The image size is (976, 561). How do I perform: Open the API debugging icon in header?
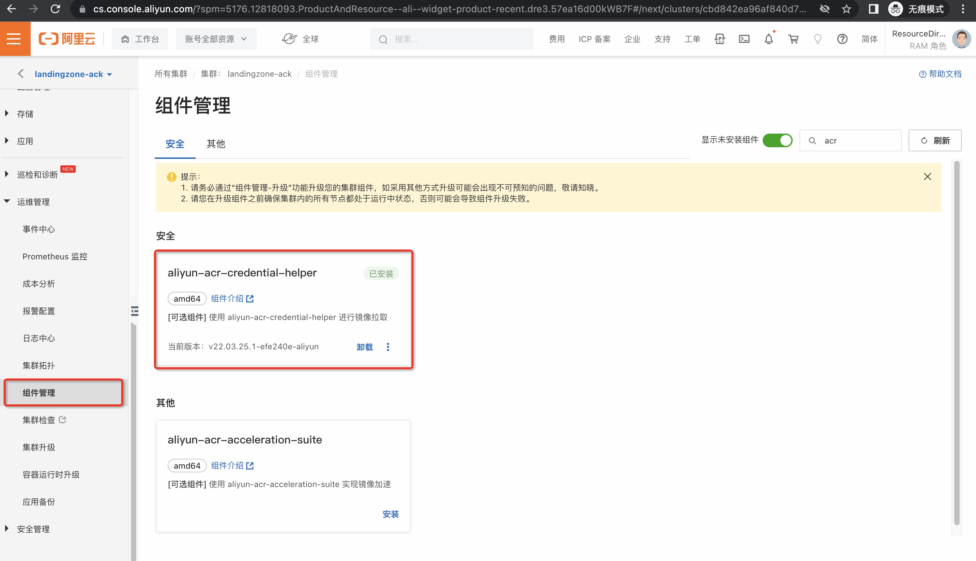pos(719,39)
